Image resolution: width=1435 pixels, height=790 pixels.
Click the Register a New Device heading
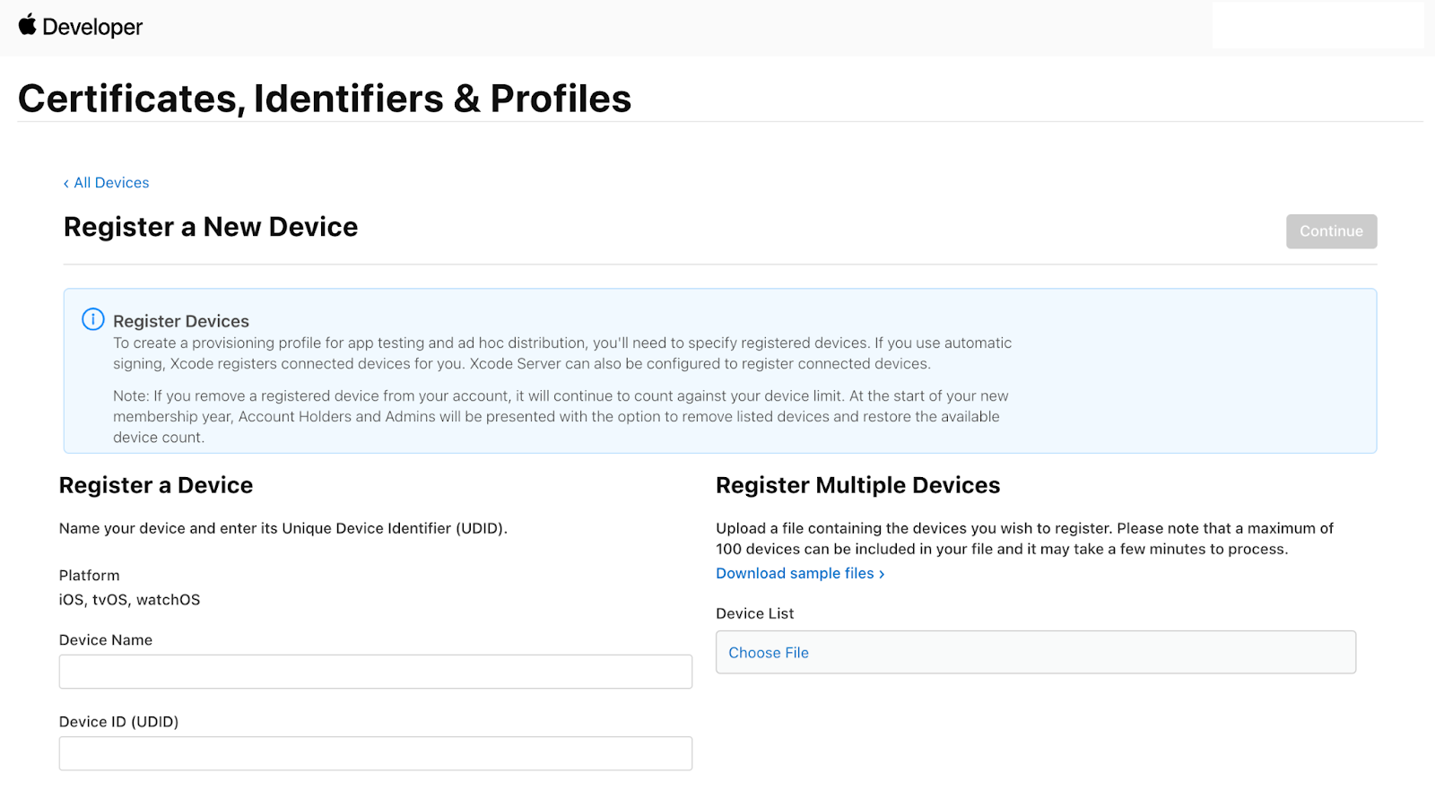211,227
